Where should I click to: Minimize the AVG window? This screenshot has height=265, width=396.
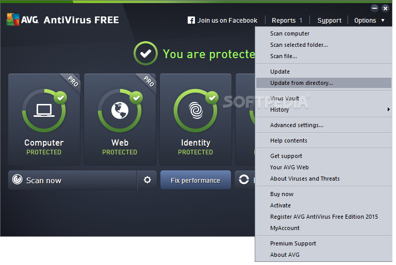point(374,8)
